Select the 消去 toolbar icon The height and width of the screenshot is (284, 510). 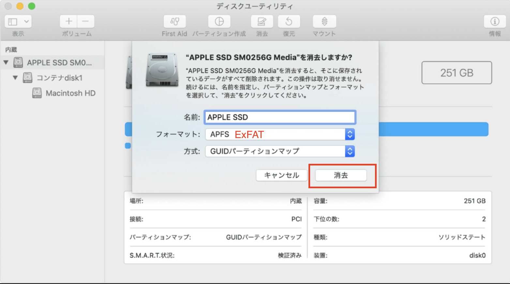(x=262, y=21)
